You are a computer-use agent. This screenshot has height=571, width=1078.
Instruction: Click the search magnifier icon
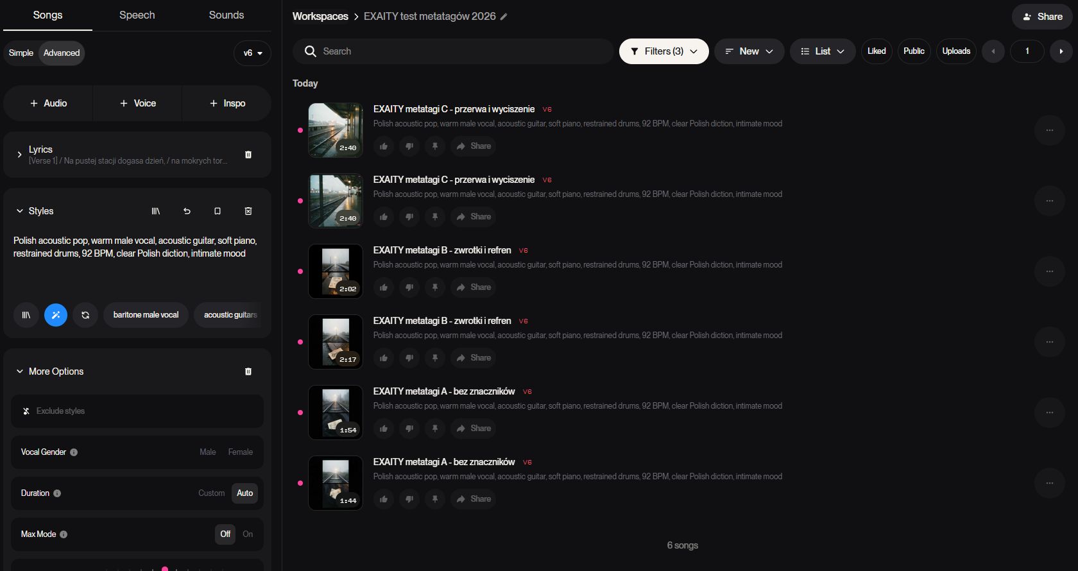[x=311, y=51]
